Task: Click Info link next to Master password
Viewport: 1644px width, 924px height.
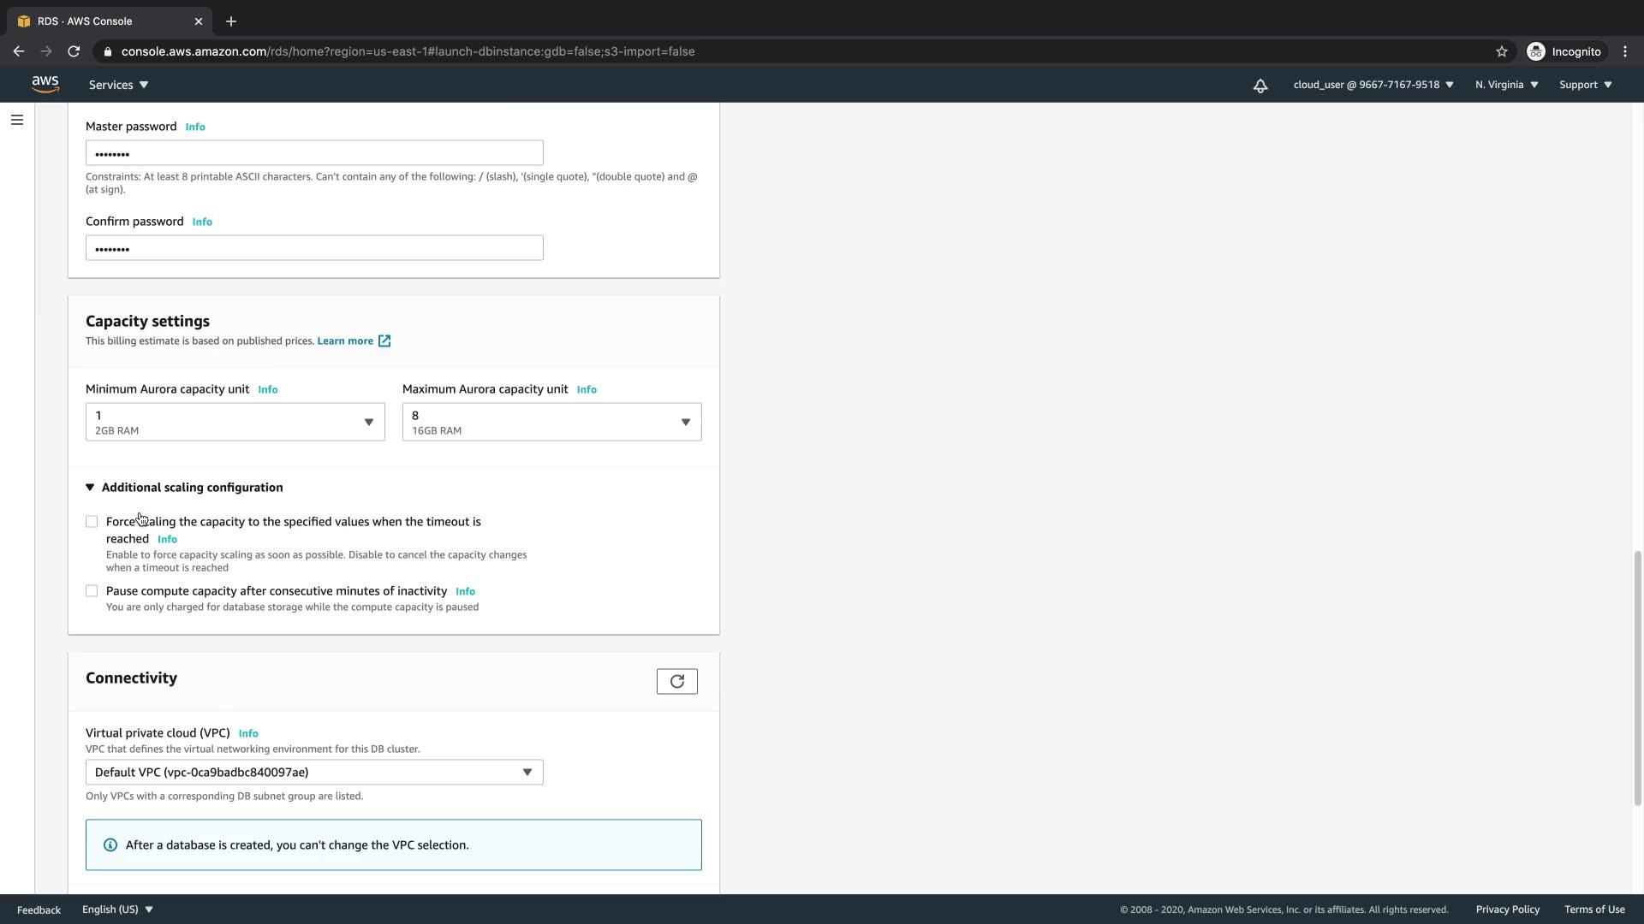Action: (195, 127)
